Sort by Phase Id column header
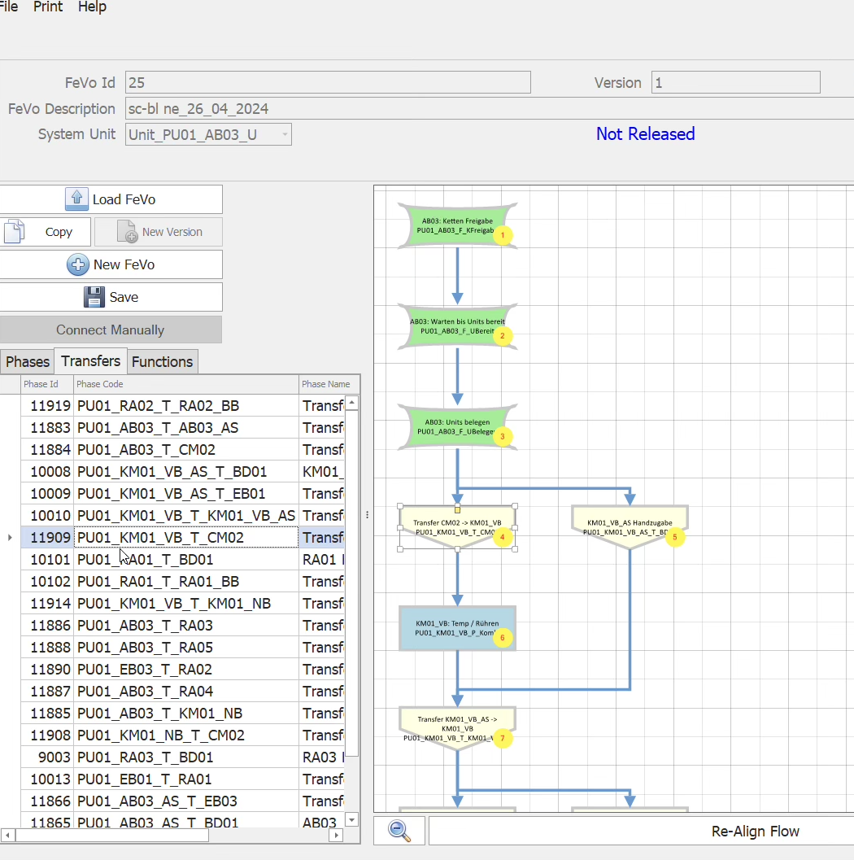This screenshot has height=860, width=854. tap(47, 384)
